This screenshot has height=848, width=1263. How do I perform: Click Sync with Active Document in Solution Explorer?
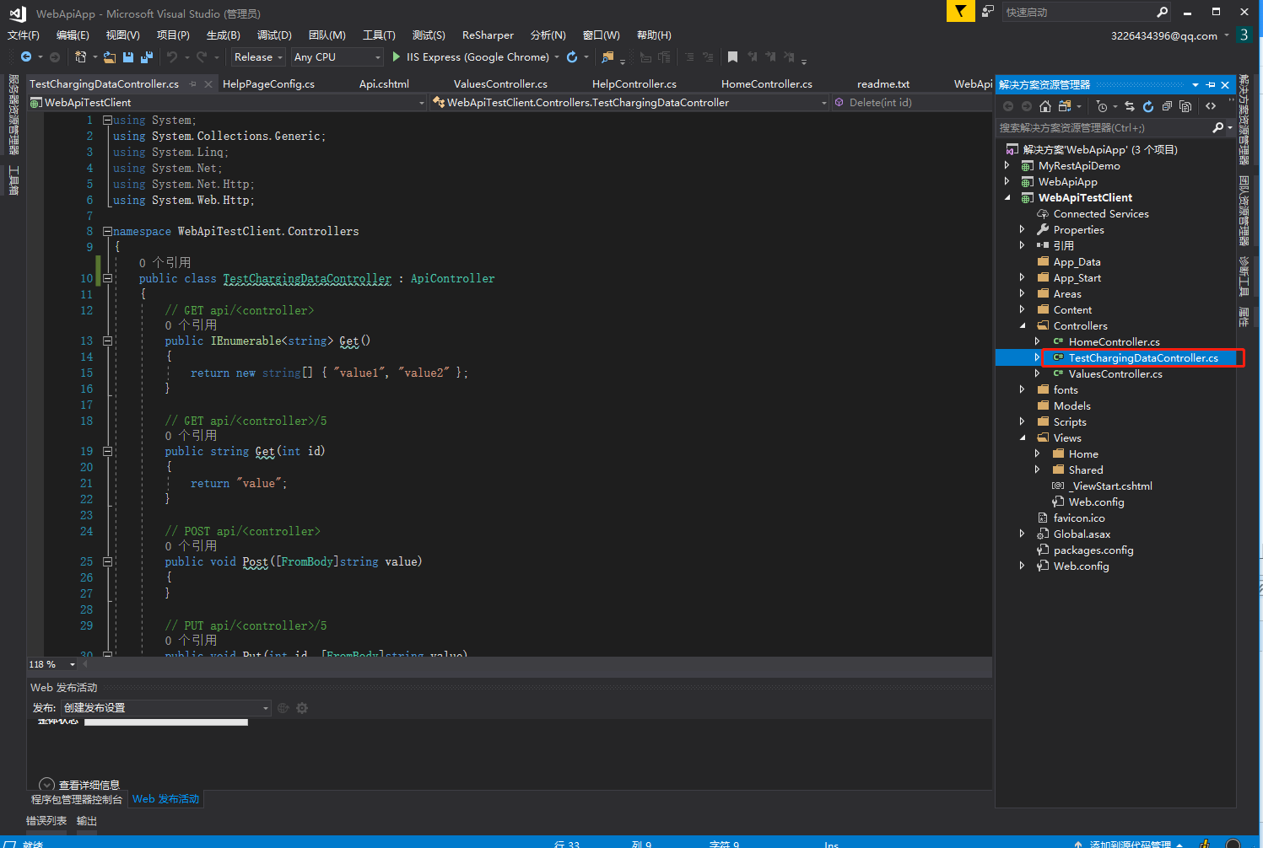(x=1130, y=106)
